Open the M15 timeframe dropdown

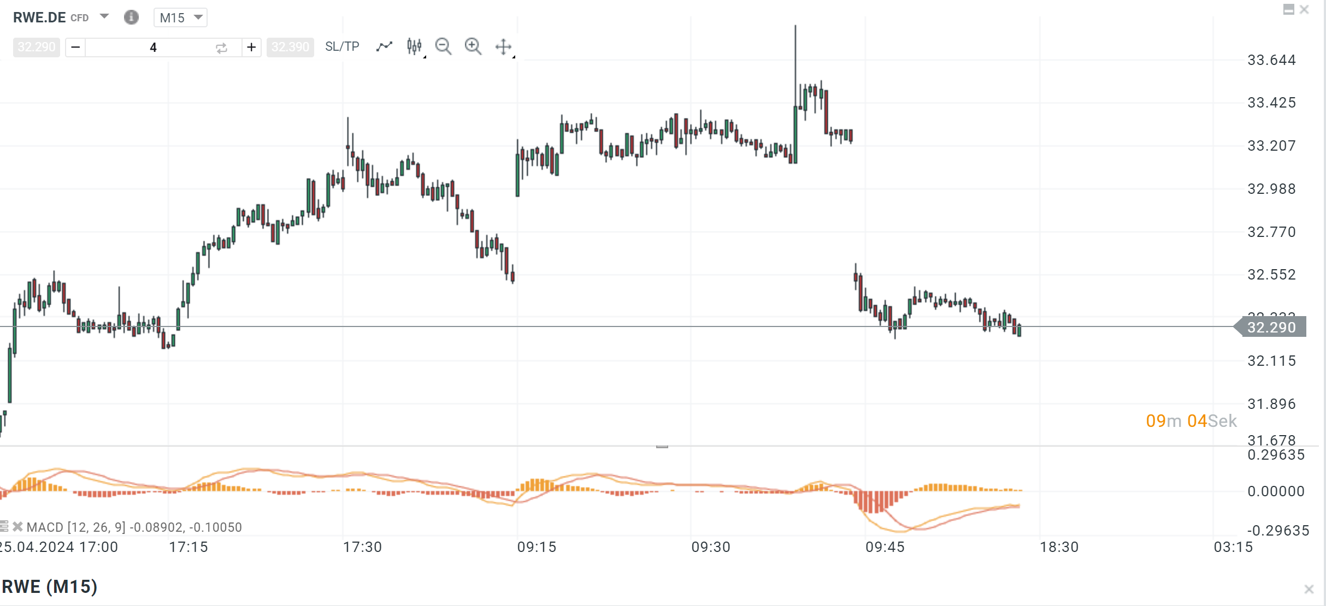pyautogui.click(x=180, y=17)
